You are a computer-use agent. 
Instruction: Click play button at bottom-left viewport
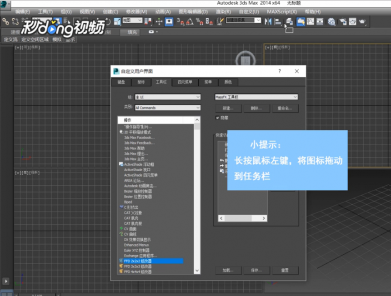click(6, 281)
